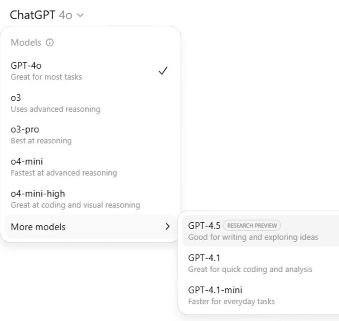Screen dimensions: 339x321
Task: Select GPT-4.1 in More models
Action: (260, 263)
